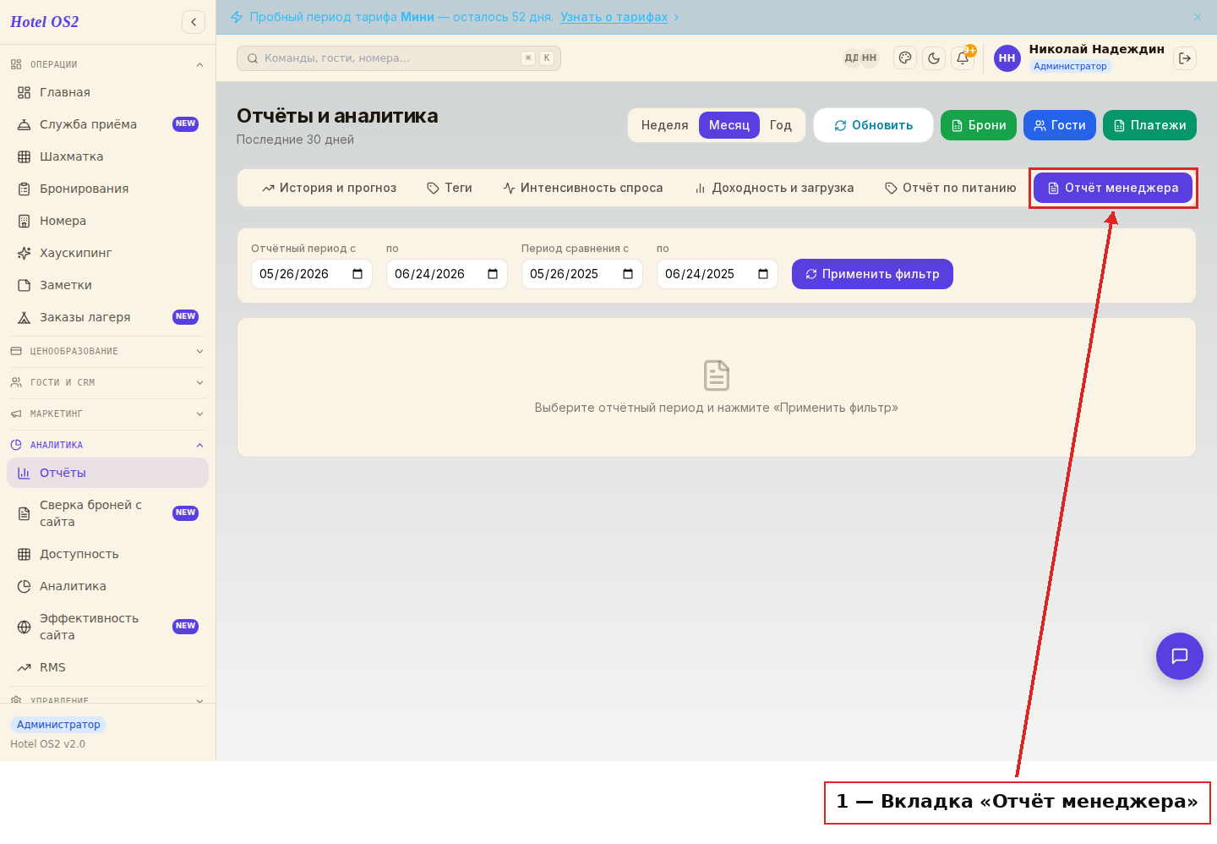Expand the Ценообразование section
Image resolution: width=1217 pixels, height=844 pixels.
click(x=108, y=351)
